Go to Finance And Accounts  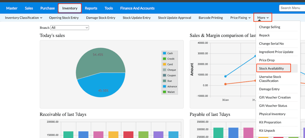(137, 8)
